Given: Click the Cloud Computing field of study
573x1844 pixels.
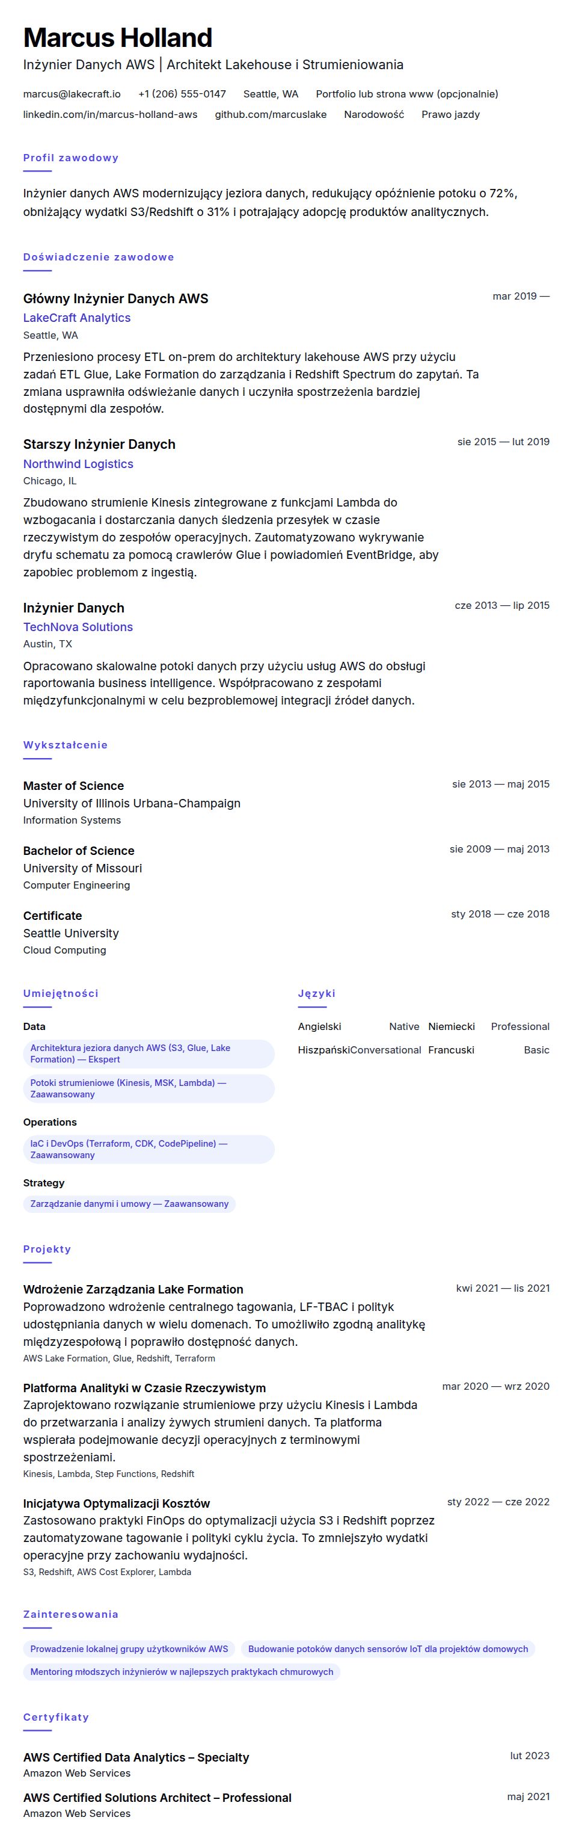Looking at the screenshot, I should (64, 951).
